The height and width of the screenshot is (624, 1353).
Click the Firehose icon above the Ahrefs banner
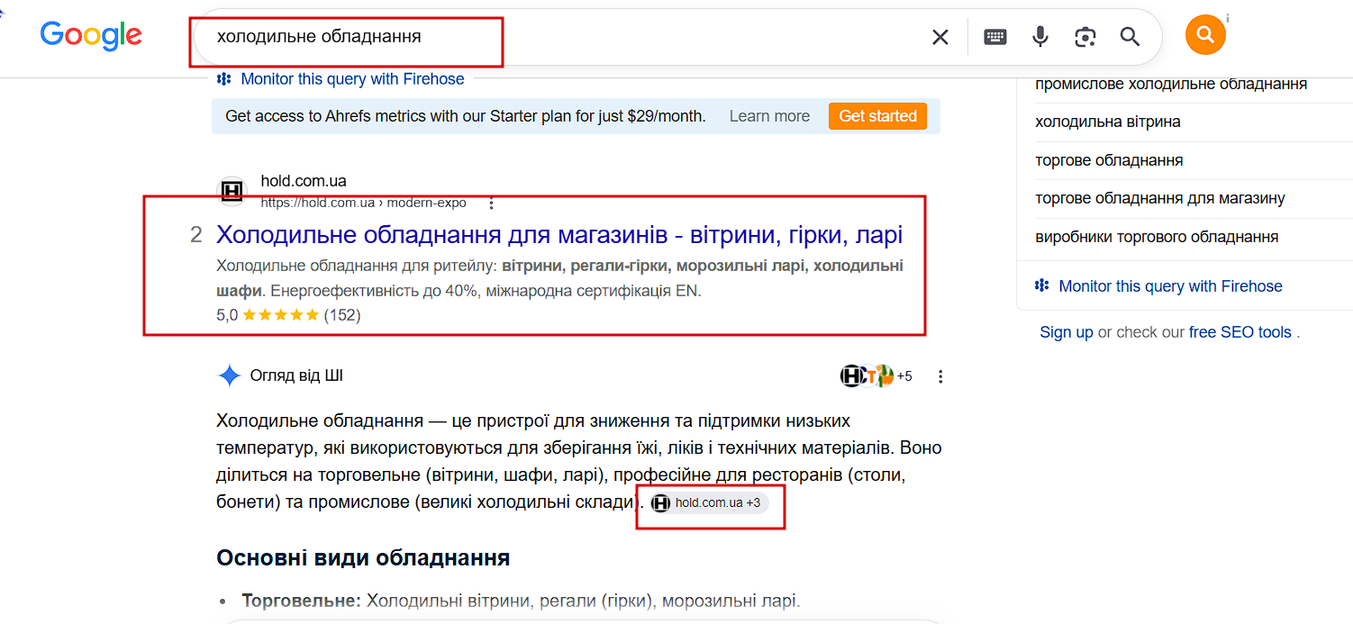point(224,79)
